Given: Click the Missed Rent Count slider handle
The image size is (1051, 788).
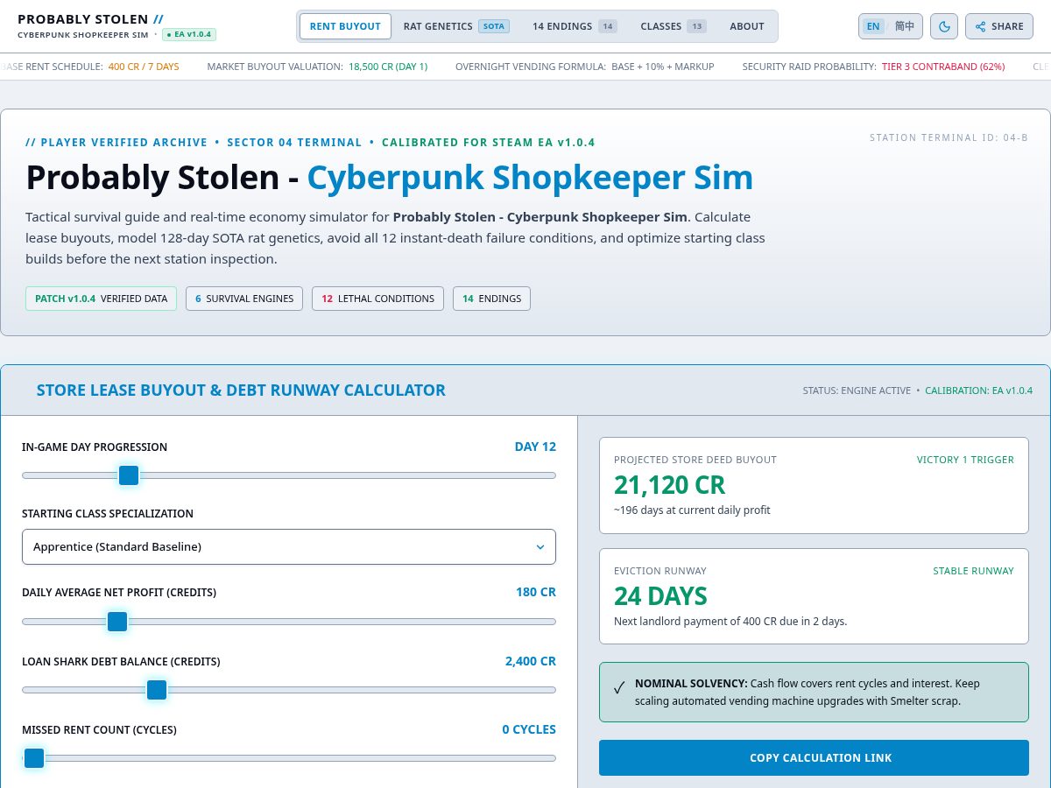Looking at the screenshot, I should coord(34,758).
